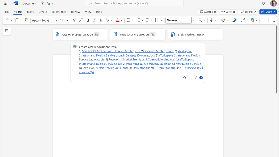Click the search for tools box

pos(134,3)
